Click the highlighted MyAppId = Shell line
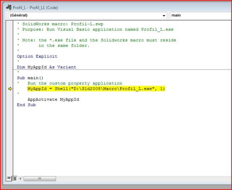Viewport: 232px width, 190px height. (x=96, y=89)
